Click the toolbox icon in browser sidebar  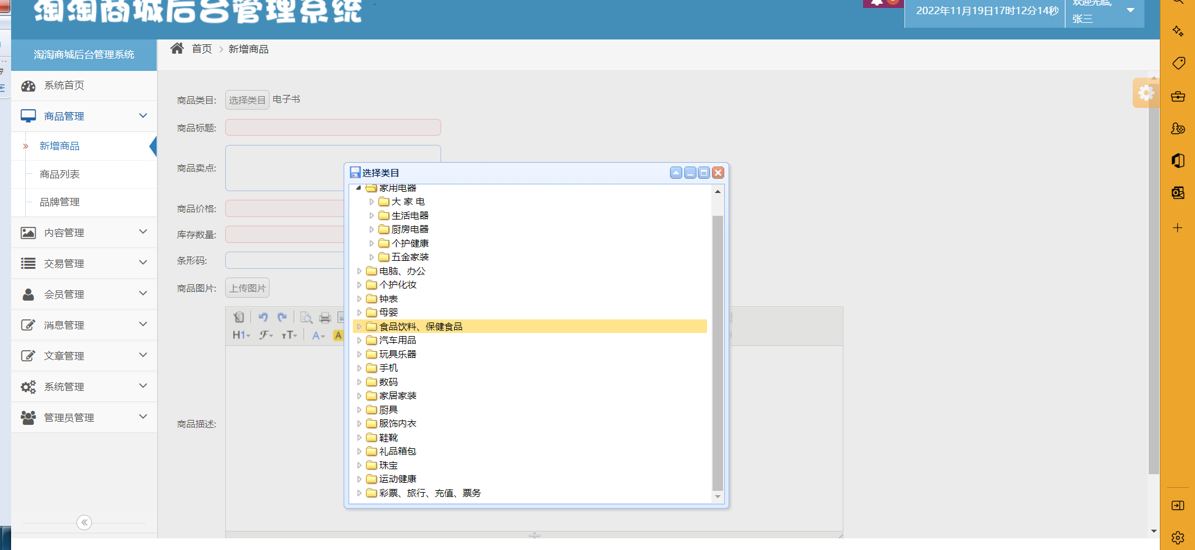click(x=1178, y=96)
